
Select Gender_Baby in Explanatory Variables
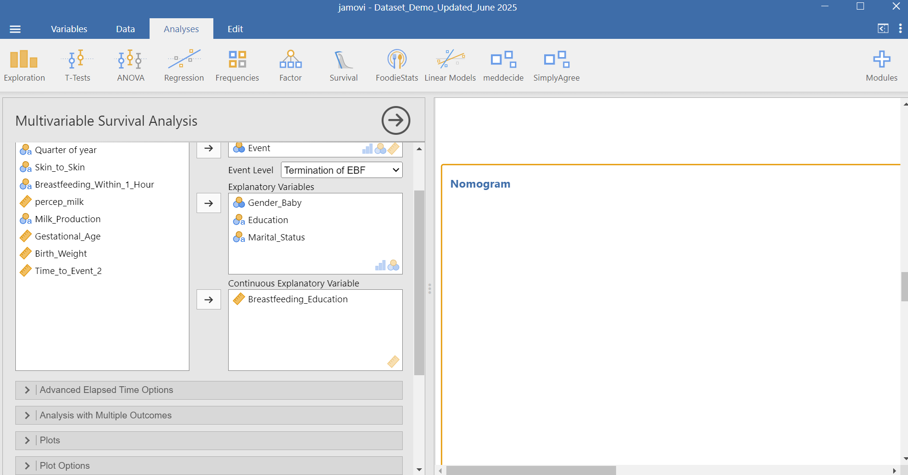click(x=315, y=203)
